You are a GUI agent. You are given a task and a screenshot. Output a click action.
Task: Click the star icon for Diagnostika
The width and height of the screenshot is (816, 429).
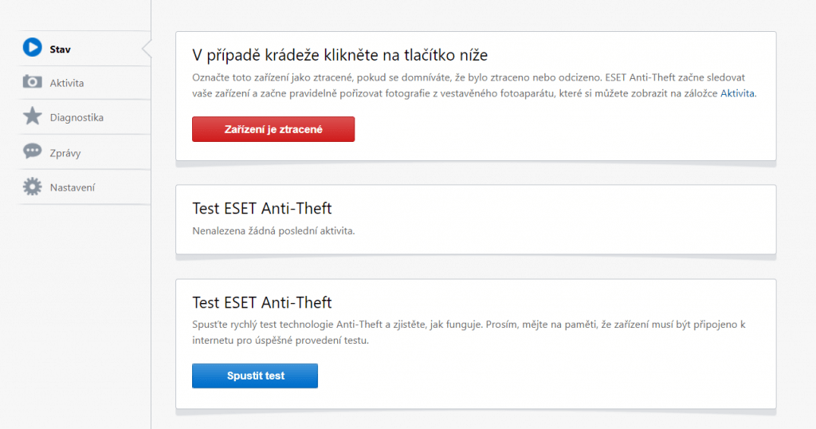tap(32, 116)
